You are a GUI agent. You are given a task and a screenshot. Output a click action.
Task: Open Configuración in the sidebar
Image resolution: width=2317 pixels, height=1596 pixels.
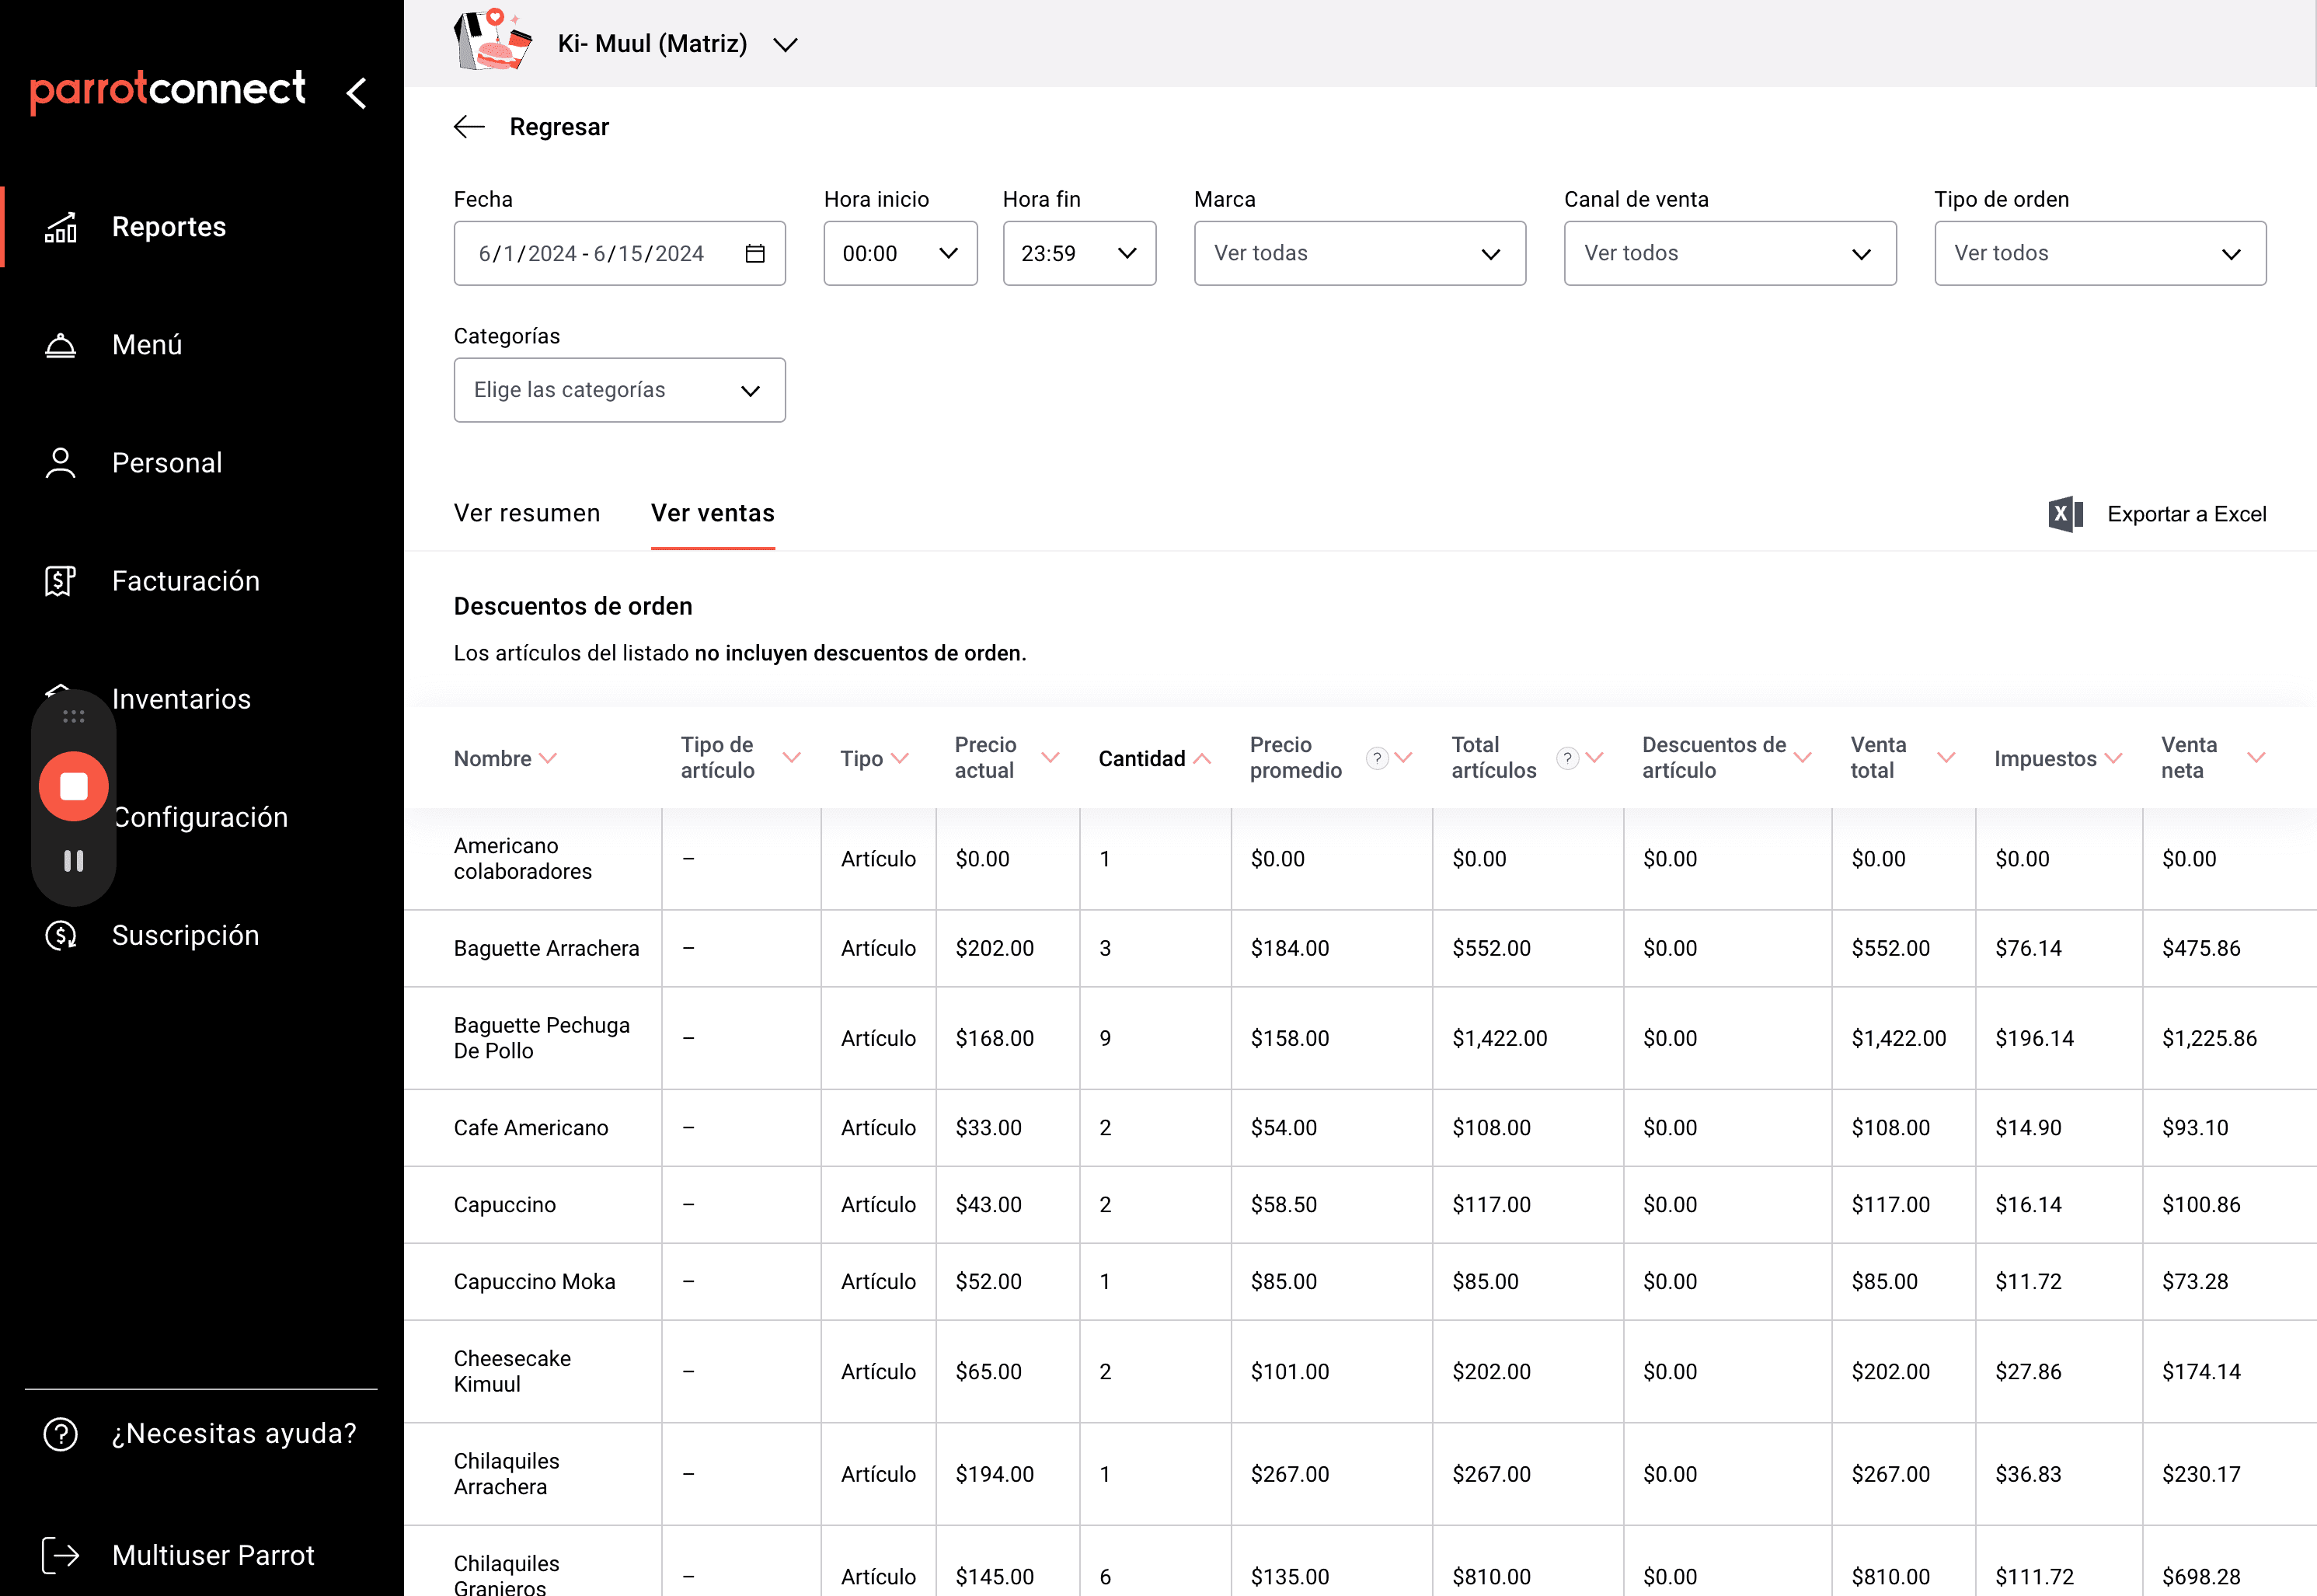pyautogui.click(x=200, y=817)
